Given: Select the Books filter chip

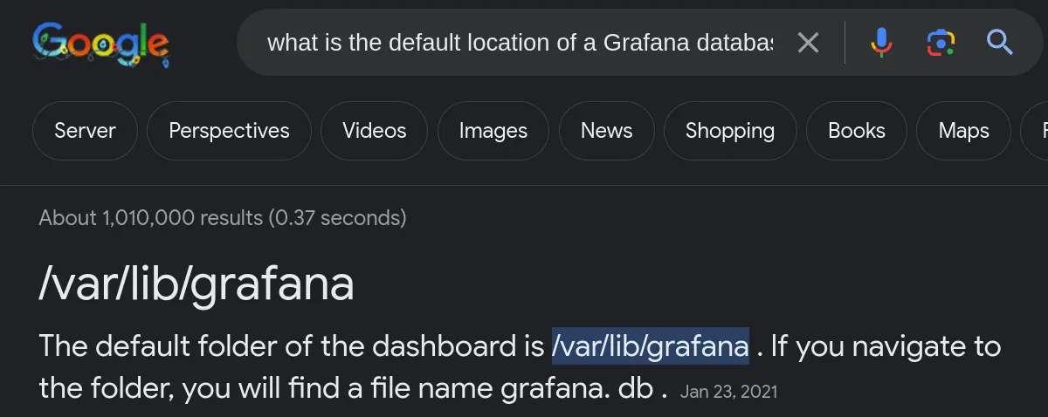Looking at the screenshot, I should click(856, 131).
